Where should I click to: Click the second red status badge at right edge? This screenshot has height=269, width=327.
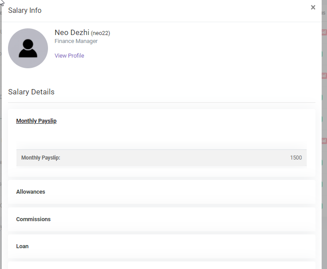point(324,76)
